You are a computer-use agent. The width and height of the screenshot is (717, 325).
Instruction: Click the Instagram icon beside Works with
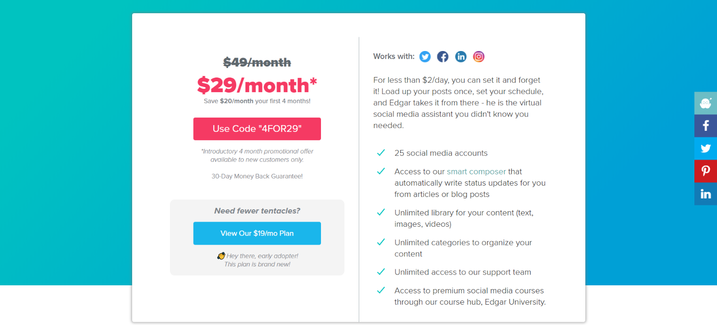(x=479, y=57)
